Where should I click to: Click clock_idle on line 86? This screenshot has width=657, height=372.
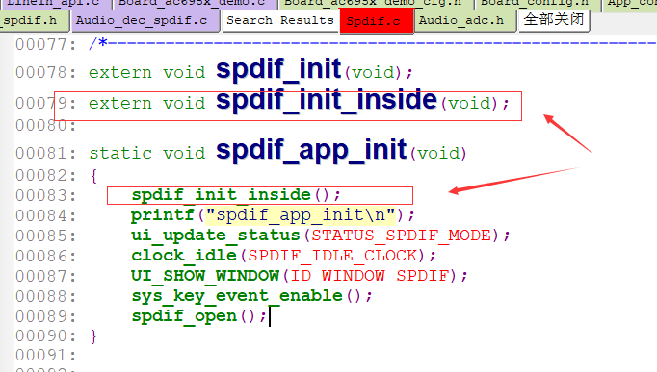tap(184, 256)
